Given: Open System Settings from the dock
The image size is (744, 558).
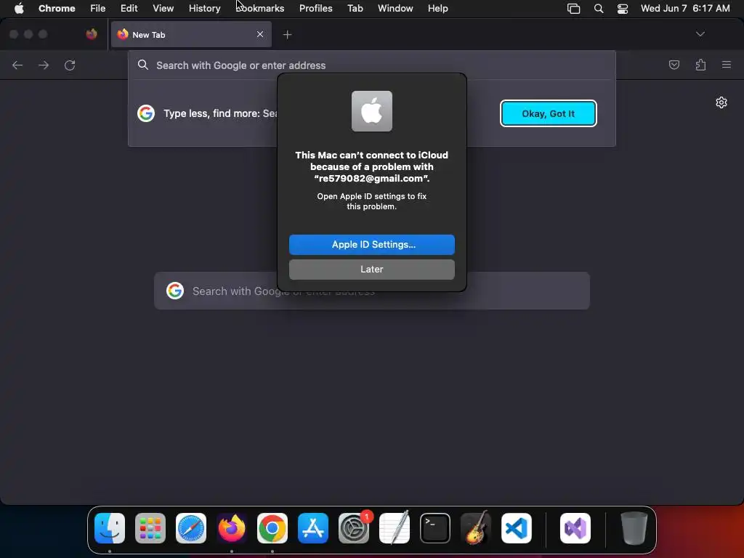Looking at the screenshot, I should coord(354,528).
